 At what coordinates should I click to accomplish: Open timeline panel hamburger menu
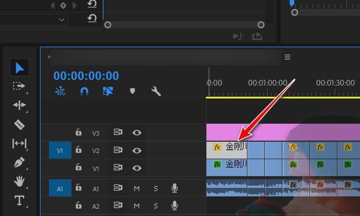click(287, 57)
